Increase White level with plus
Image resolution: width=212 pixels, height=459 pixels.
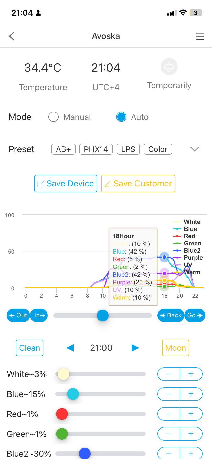point(191,374)
